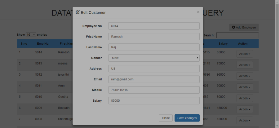Click the jayanthi cell in the table
279x128 pixels.
point(63,74)
